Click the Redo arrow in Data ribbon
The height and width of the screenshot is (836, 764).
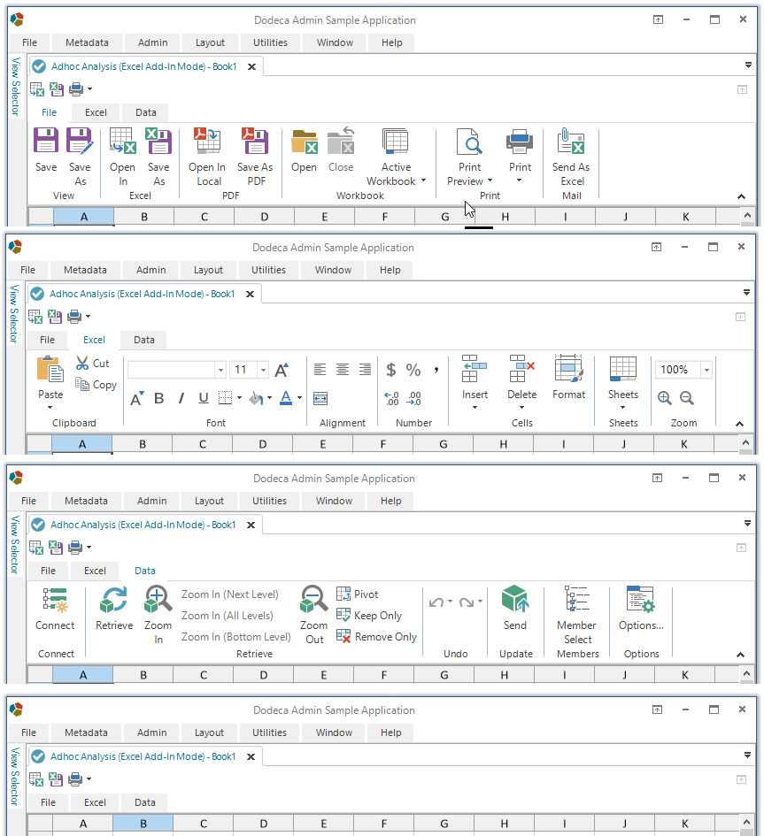[x=467, y=602]
